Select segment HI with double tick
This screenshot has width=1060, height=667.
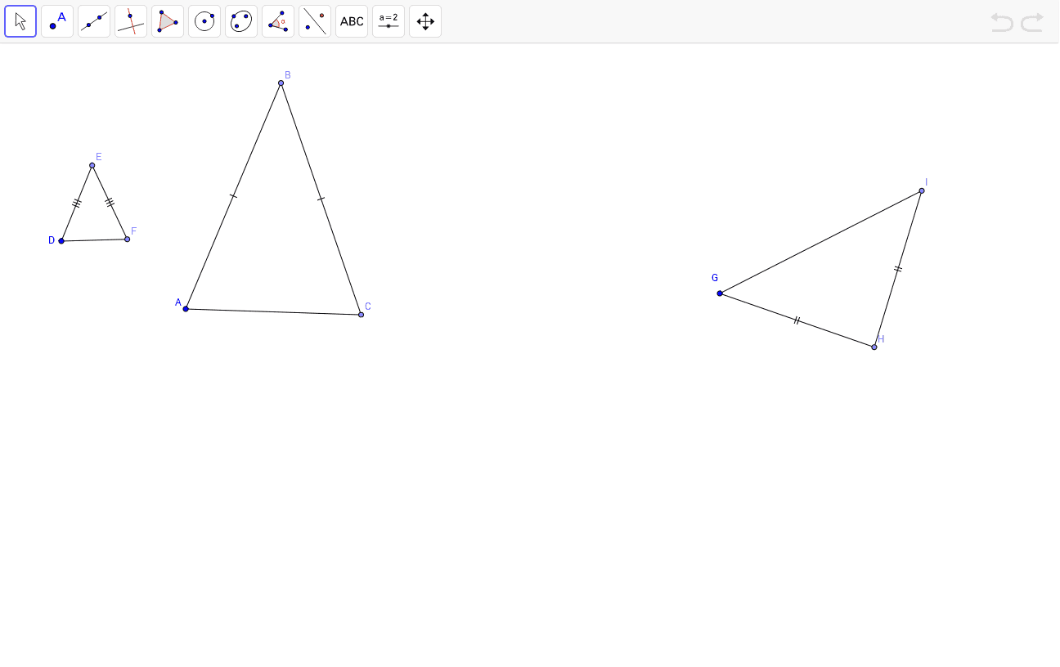[x=898, y=269]
